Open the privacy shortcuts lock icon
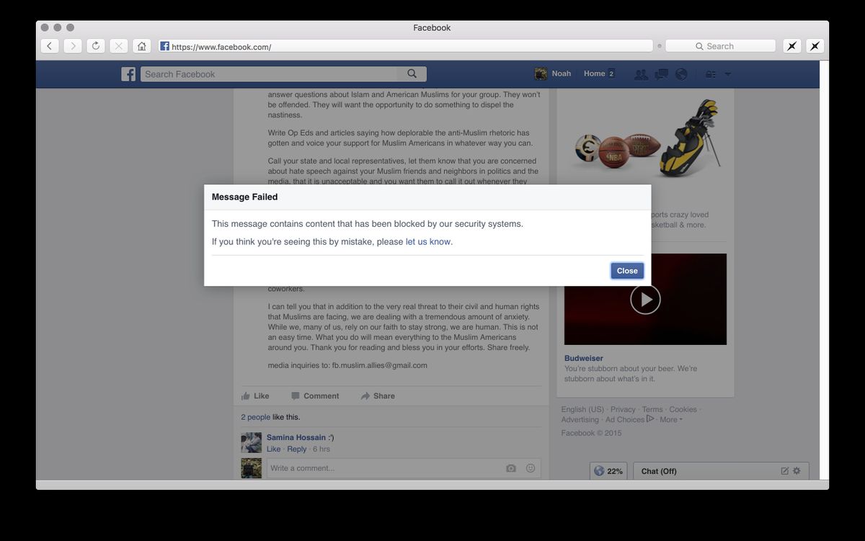This screenshot has width=865, height=541. pyautogui.click(x=711, y=74)
